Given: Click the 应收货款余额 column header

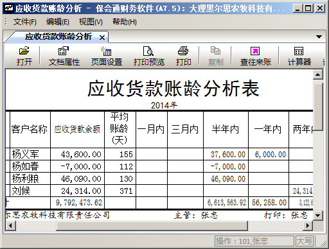Looking at the screenshot, I should pos(77,130).
